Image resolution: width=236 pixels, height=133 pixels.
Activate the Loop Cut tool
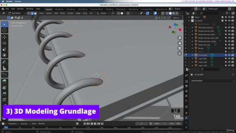point(4,100)
